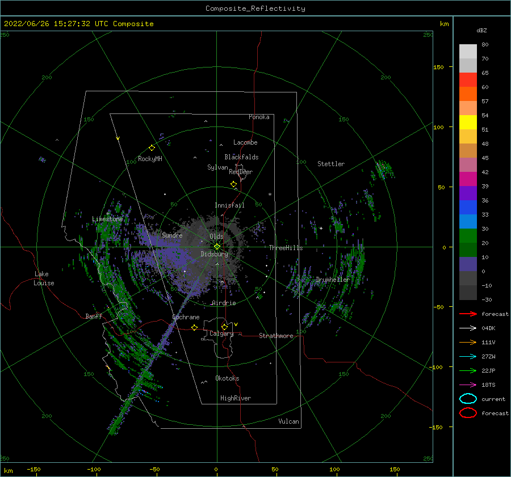Click the yellow diamond marker south of RedDeer
The width and height of the screenshot is (511, 477).
[234, 184]
